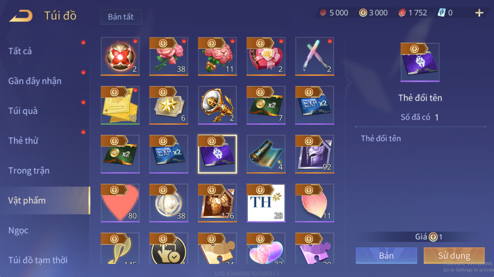Click the Sử dụng button
The width and height of the screenshot is (494, 277).
click(x=454, y=255)
